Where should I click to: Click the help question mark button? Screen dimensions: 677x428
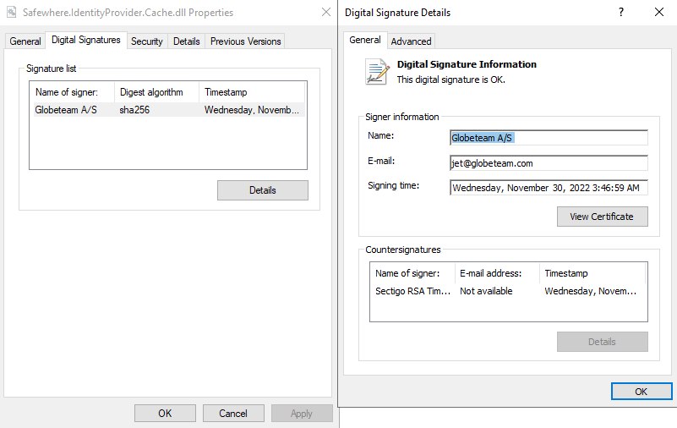621,13
